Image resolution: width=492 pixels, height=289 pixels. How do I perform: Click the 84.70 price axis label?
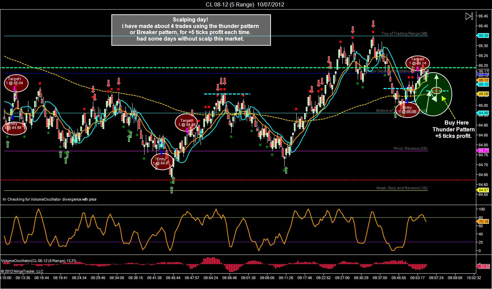(x=483, y=165)
